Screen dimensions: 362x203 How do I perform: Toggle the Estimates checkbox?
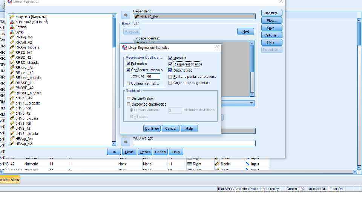click(x=128, y=64)
